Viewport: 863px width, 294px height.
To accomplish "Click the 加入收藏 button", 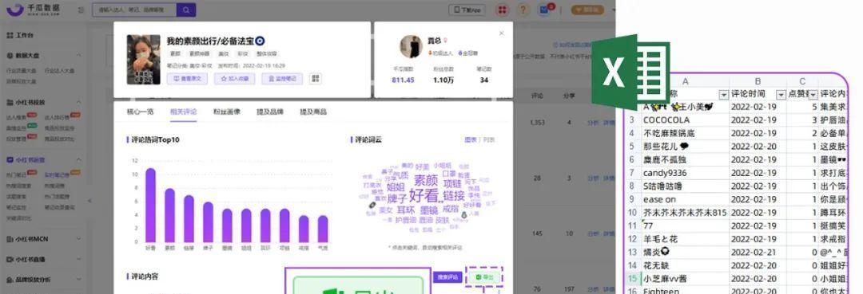I will [x=234, y=78].
